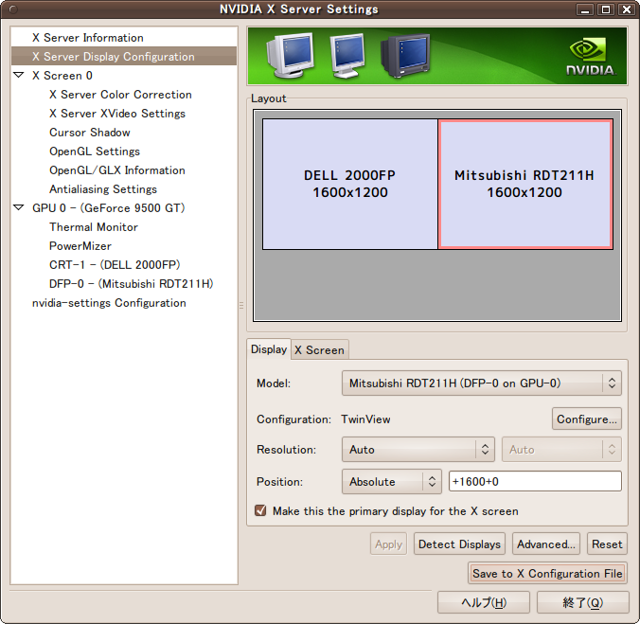This screenshot has width=640, height=624.
Task: Click the NVIDIA logo in the banner
Action: click(590, 57)
